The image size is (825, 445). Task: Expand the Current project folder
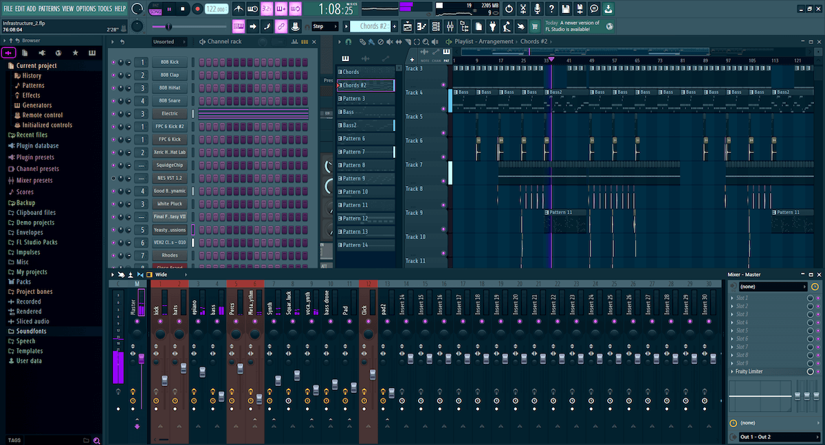tap(36, 66)
